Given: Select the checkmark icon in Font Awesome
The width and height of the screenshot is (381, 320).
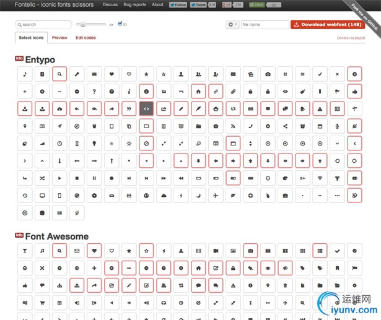Looking at the screenshot, I should [337, 251].
